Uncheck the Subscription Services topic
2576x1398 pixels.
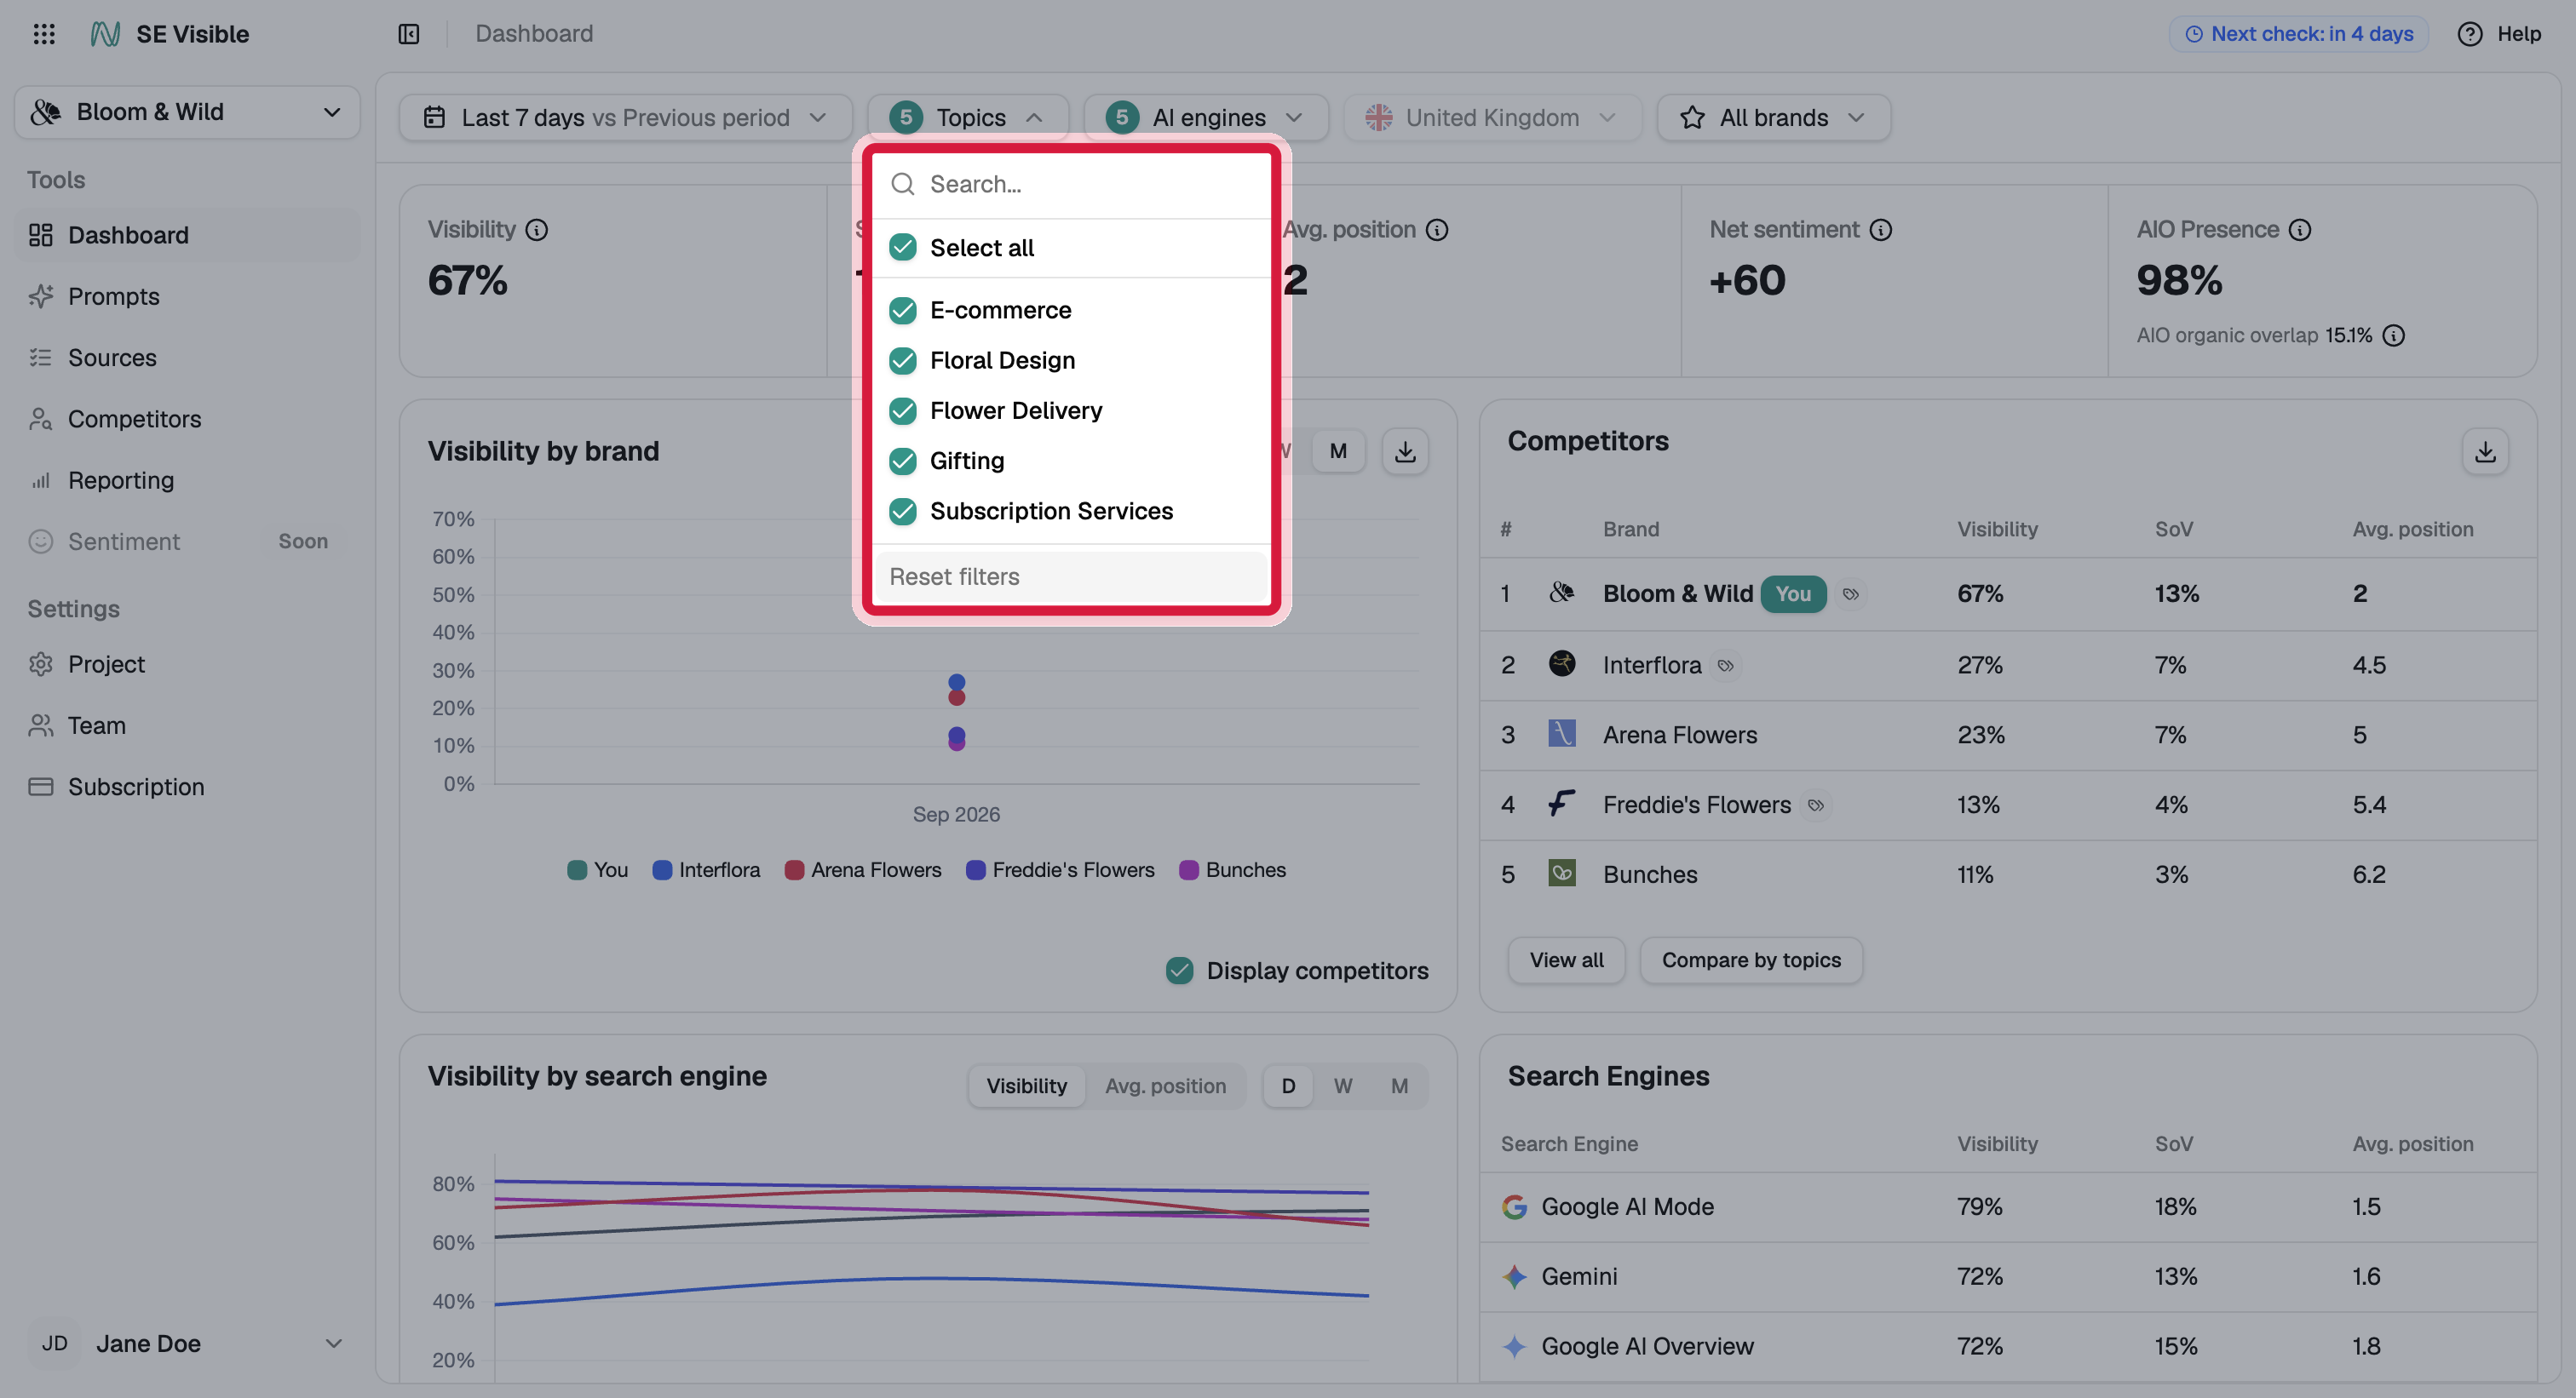[x=903, y=512]
